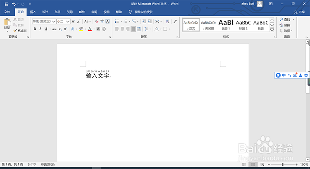Viewport: 310px width, 169px height.
Task: Open the borders dropdown arrow
Action: point(169,29)
